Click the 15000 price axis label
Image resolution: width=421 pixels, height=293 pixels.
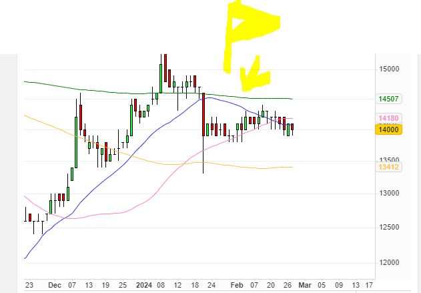tap(389, 69)
